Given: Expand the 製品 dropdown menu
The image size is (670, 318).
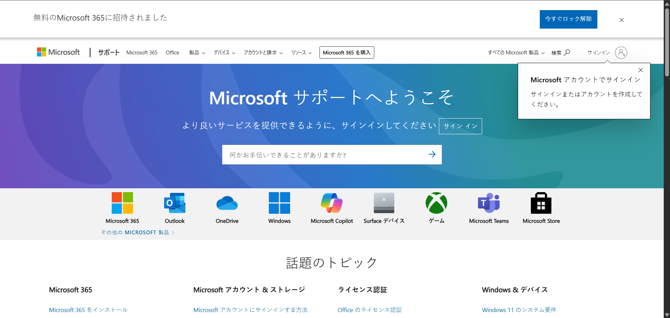Looking at the screenshot, I should (197, 53).
